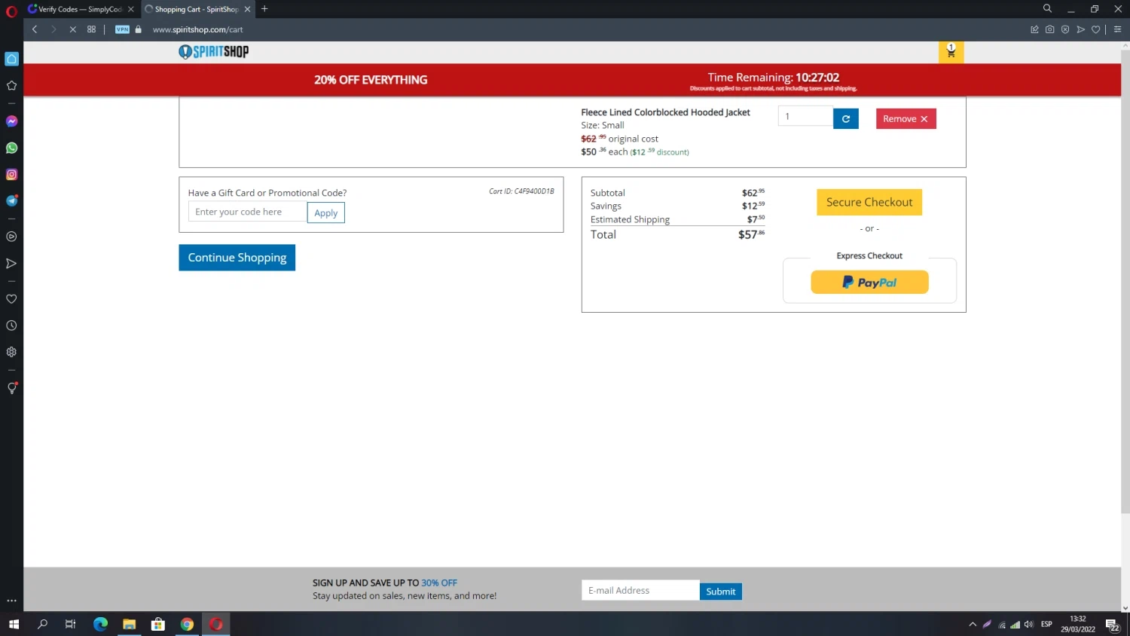Open Microsoft Store from taskbar
This screenshot has height=636, width=1130.
click(x=158, y=624)
